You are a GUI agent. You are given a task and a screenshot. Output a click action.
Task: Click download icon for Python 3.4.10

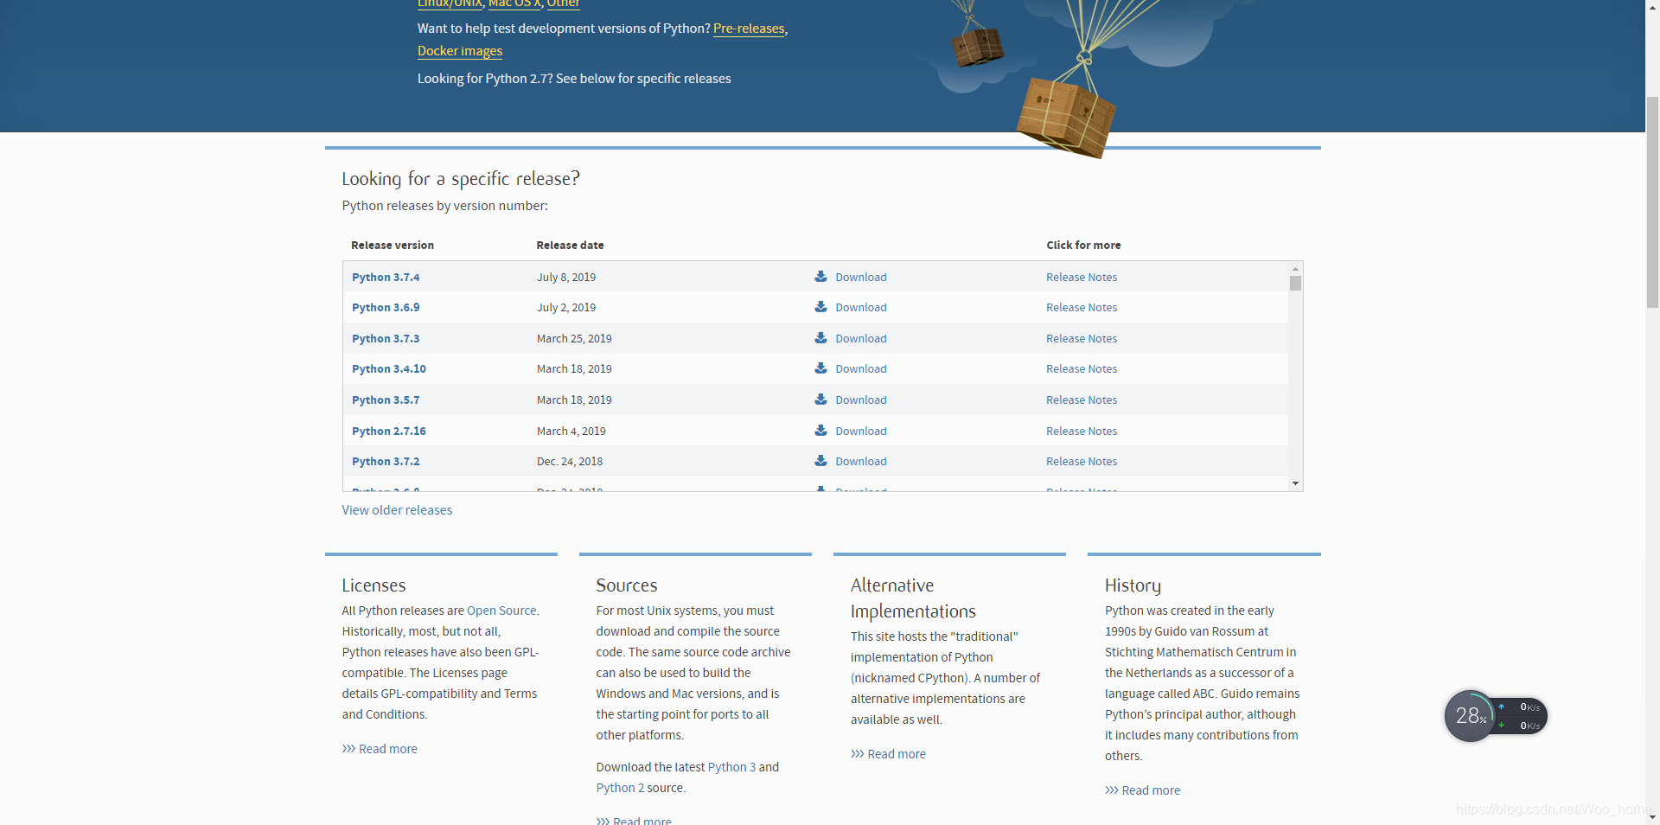click(820, 368)
